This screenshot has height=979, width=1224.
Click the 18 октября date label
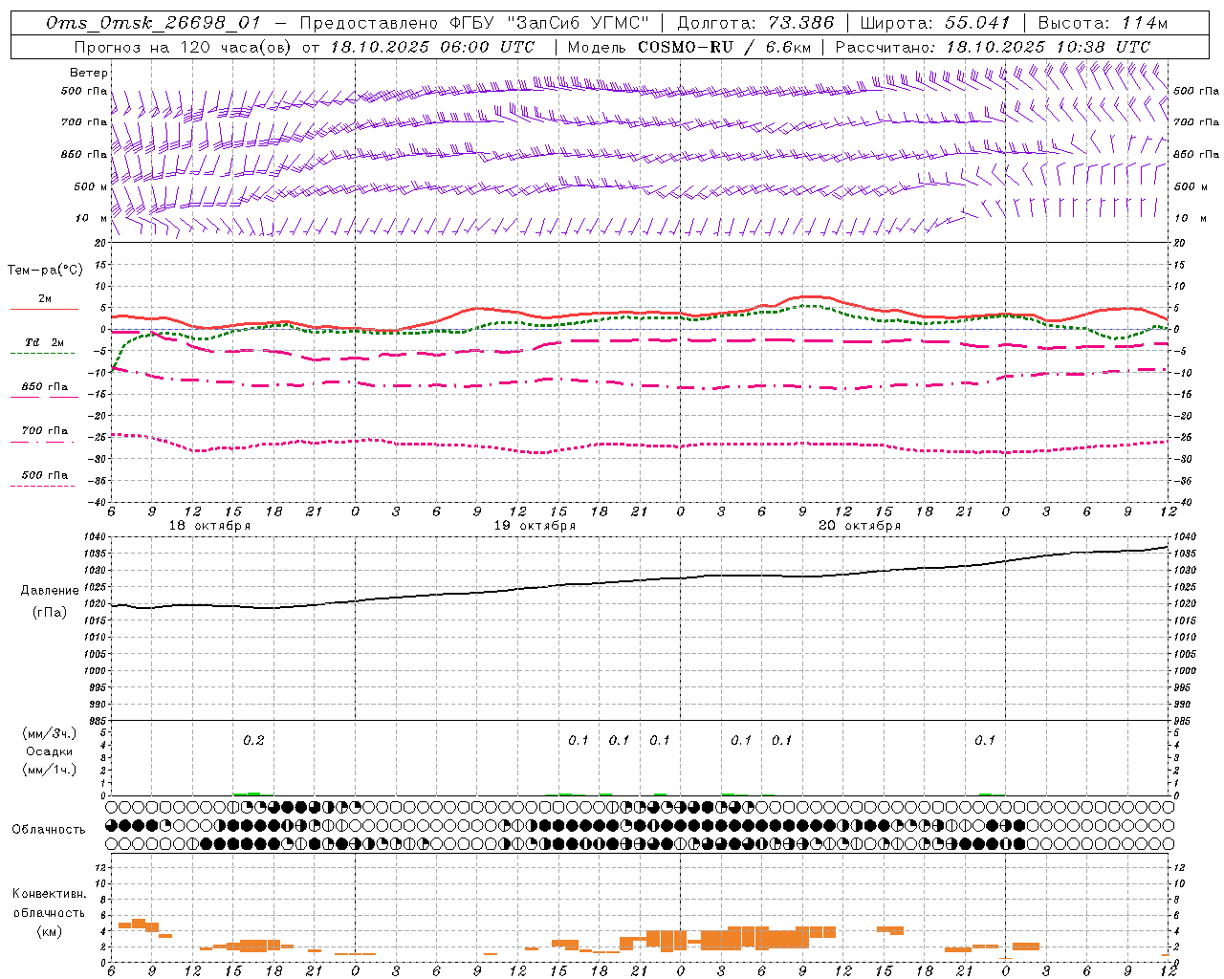click(209, 526)
